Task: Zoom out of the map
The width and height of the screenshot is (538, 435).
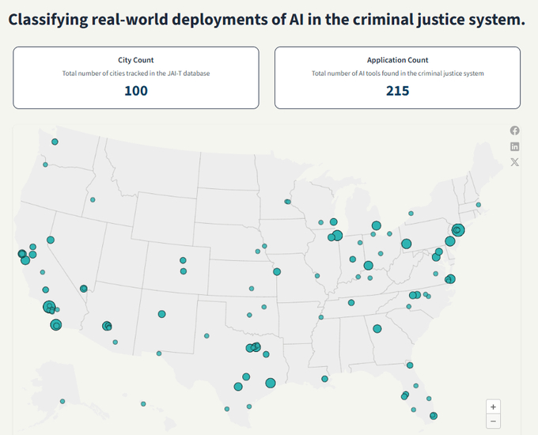Action: [x=493, y=421]
